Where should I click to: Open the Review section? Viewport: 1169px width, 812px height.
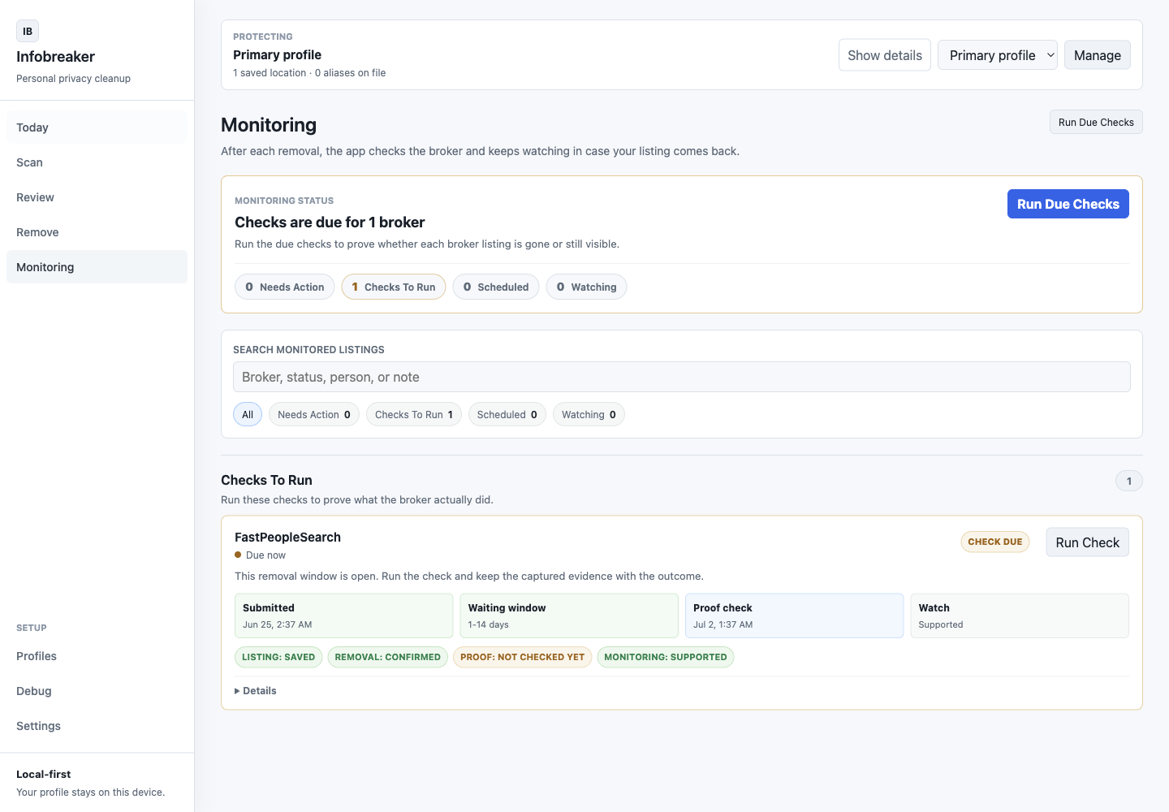tap(97, 197)
